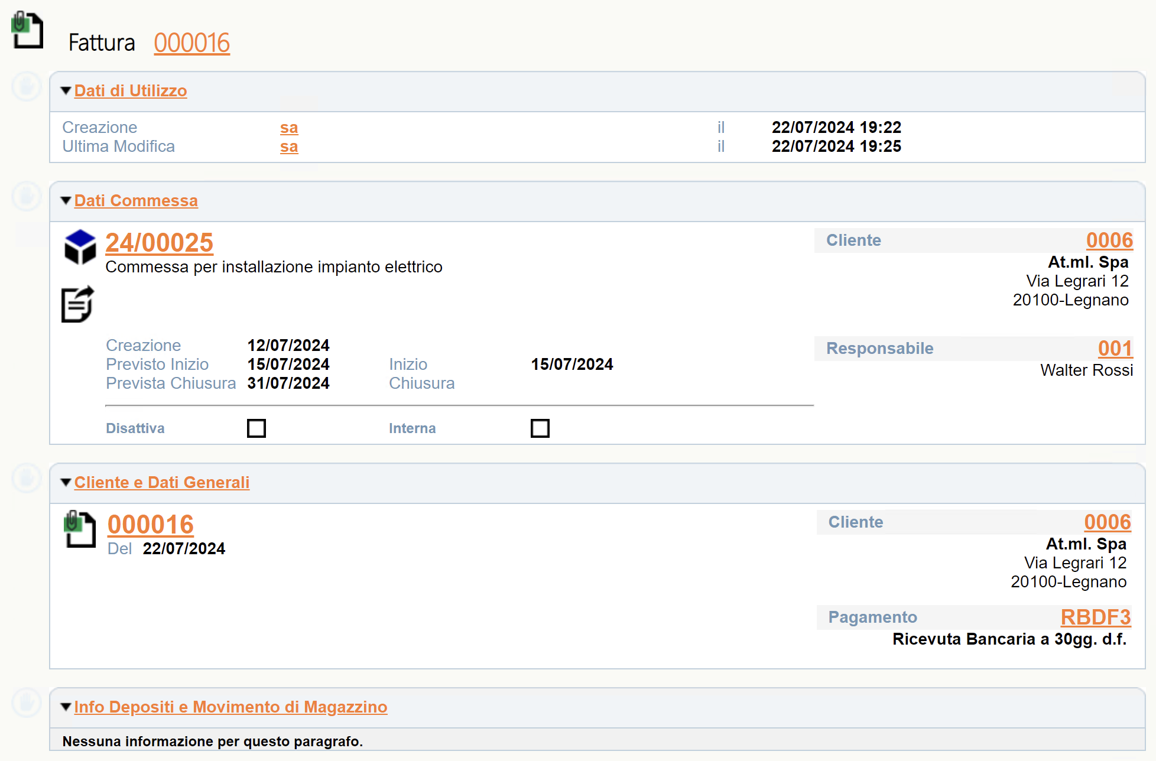Collapse Info Depositi e Movimento section arrow
This screenshot has height=761, width=1156.
point(66,707)
